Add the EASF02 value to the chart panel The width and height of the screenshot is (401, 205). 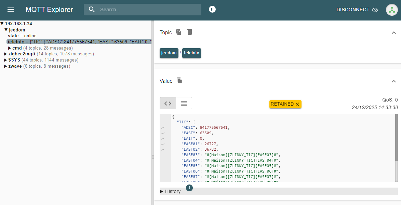tap(163, 149)
